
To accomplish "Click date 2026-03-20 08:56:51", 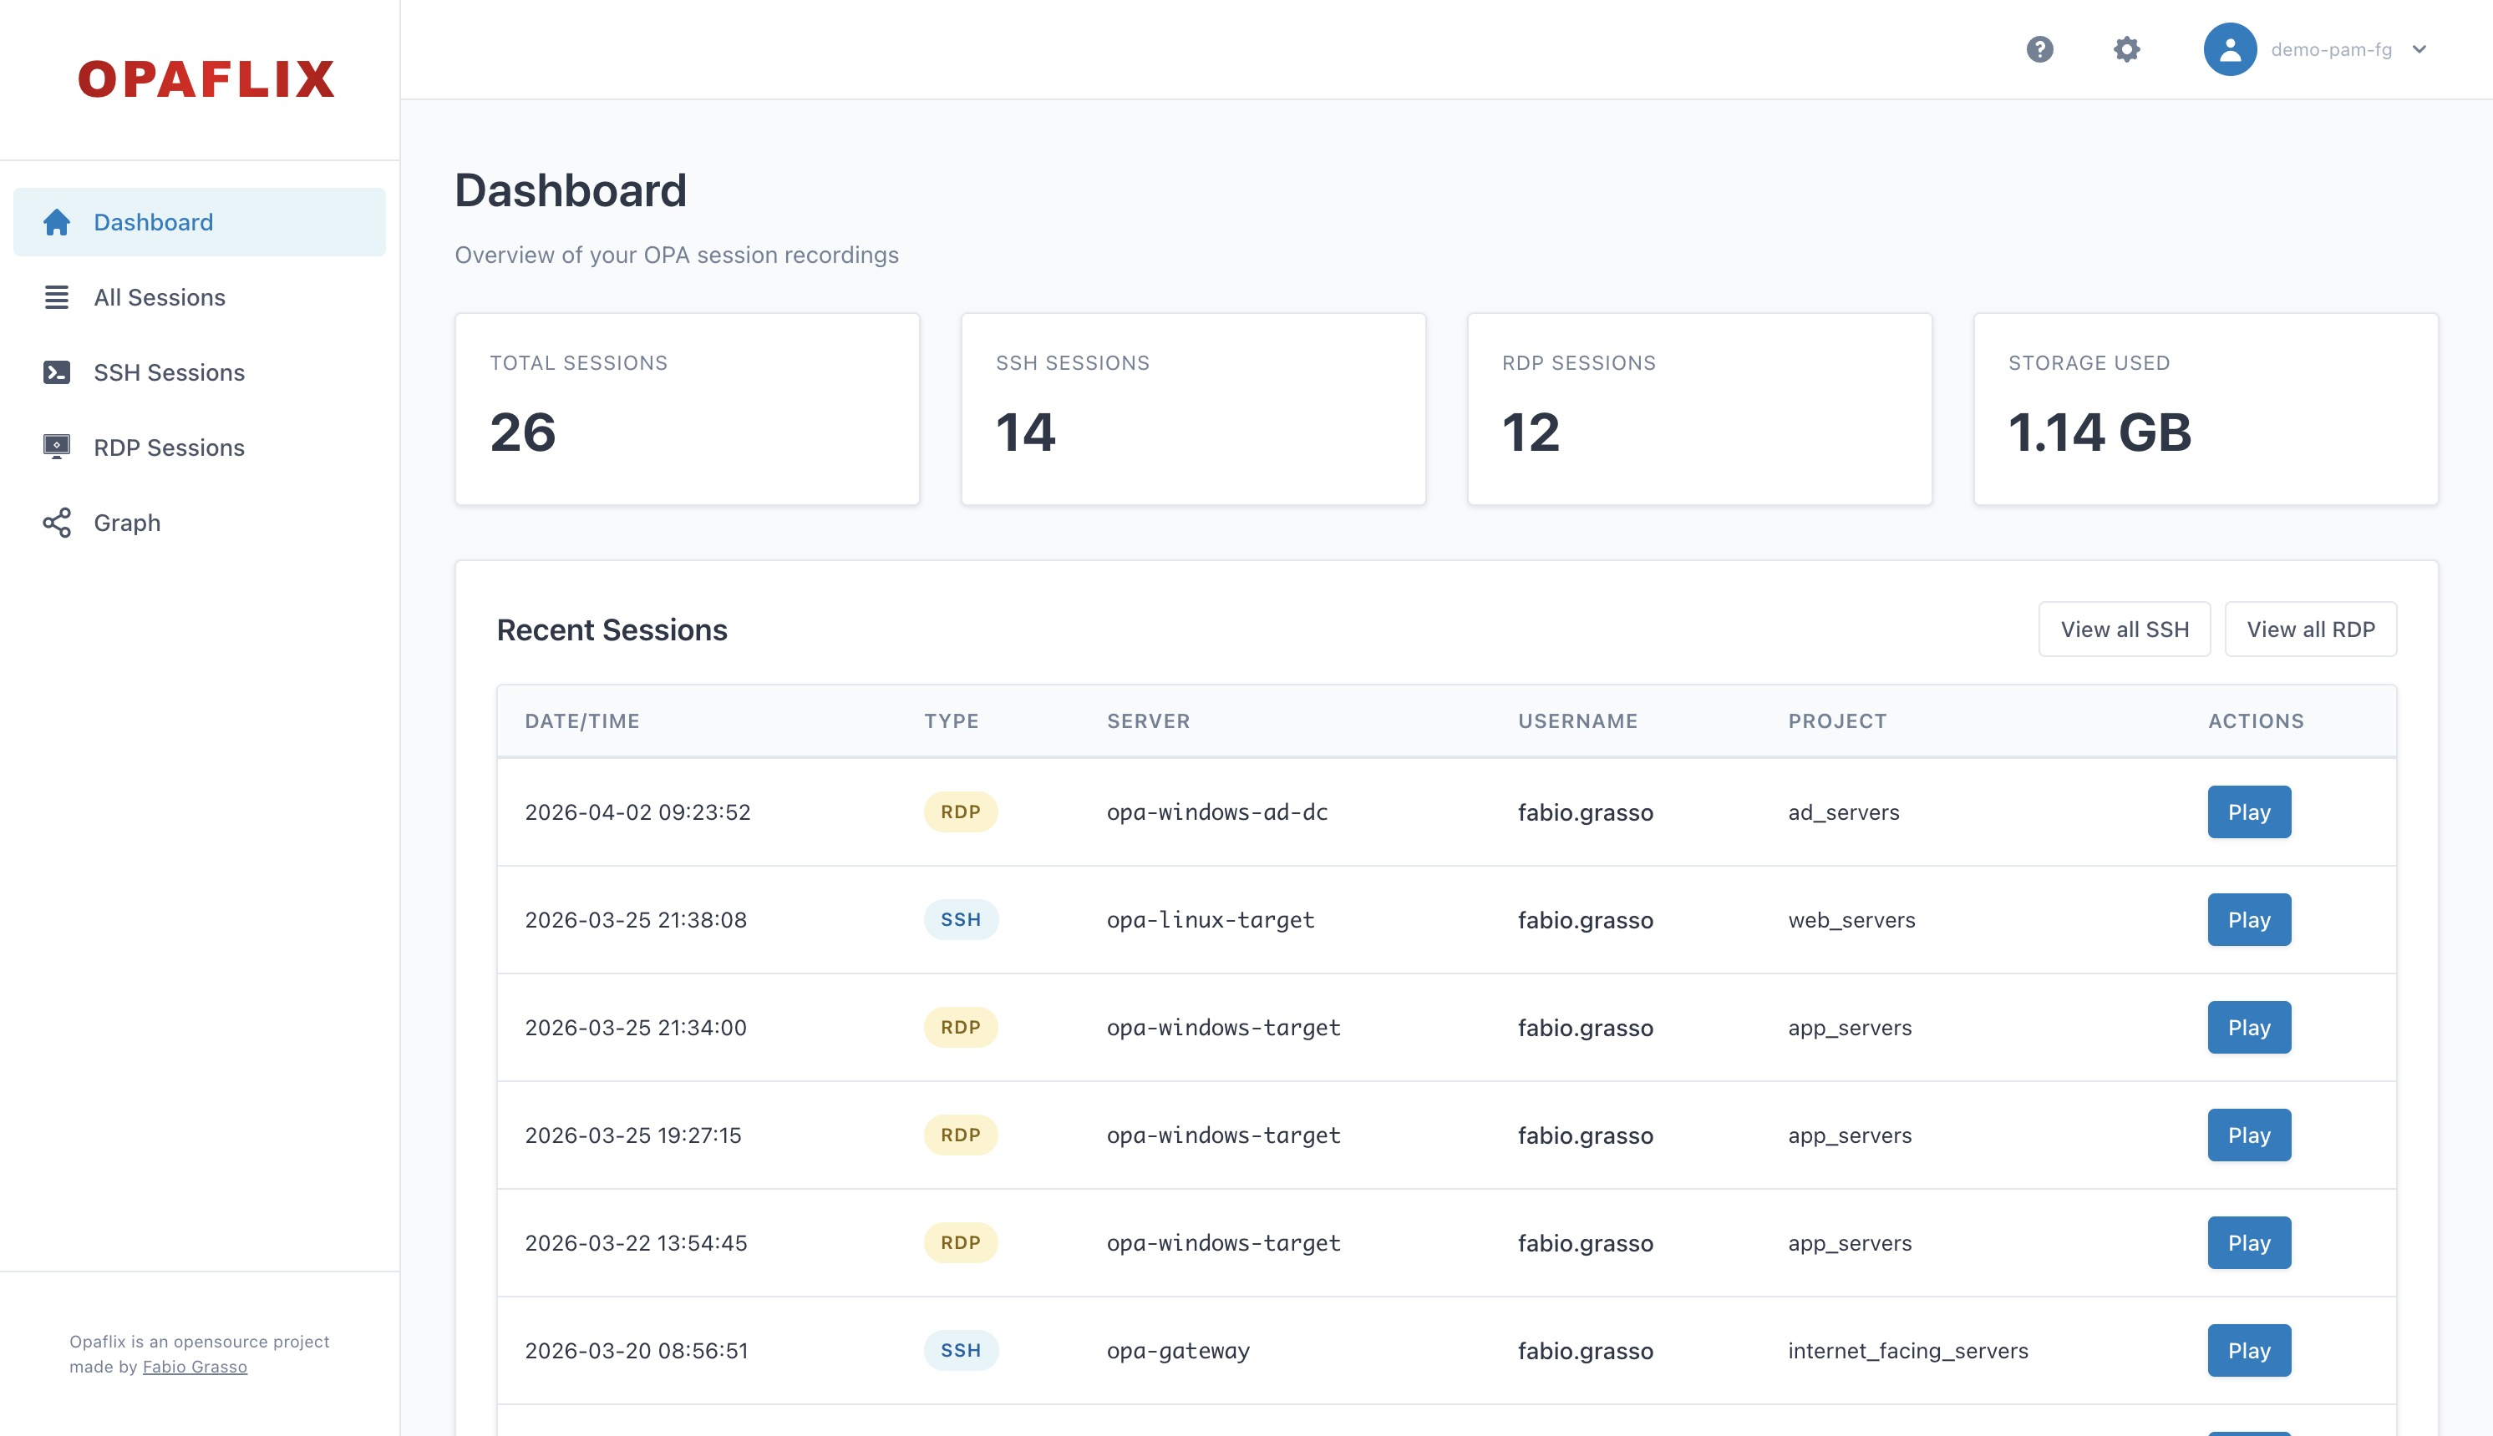I will [637, 1350].
